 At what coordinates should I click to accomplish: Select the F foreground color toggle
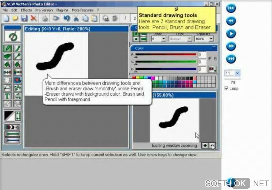210,59
